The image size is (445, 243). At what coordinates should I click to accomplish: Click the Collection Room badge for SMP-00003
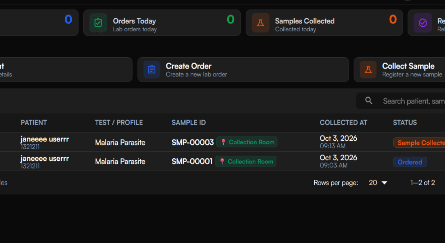pyautogui.click(x=247, y=142)
